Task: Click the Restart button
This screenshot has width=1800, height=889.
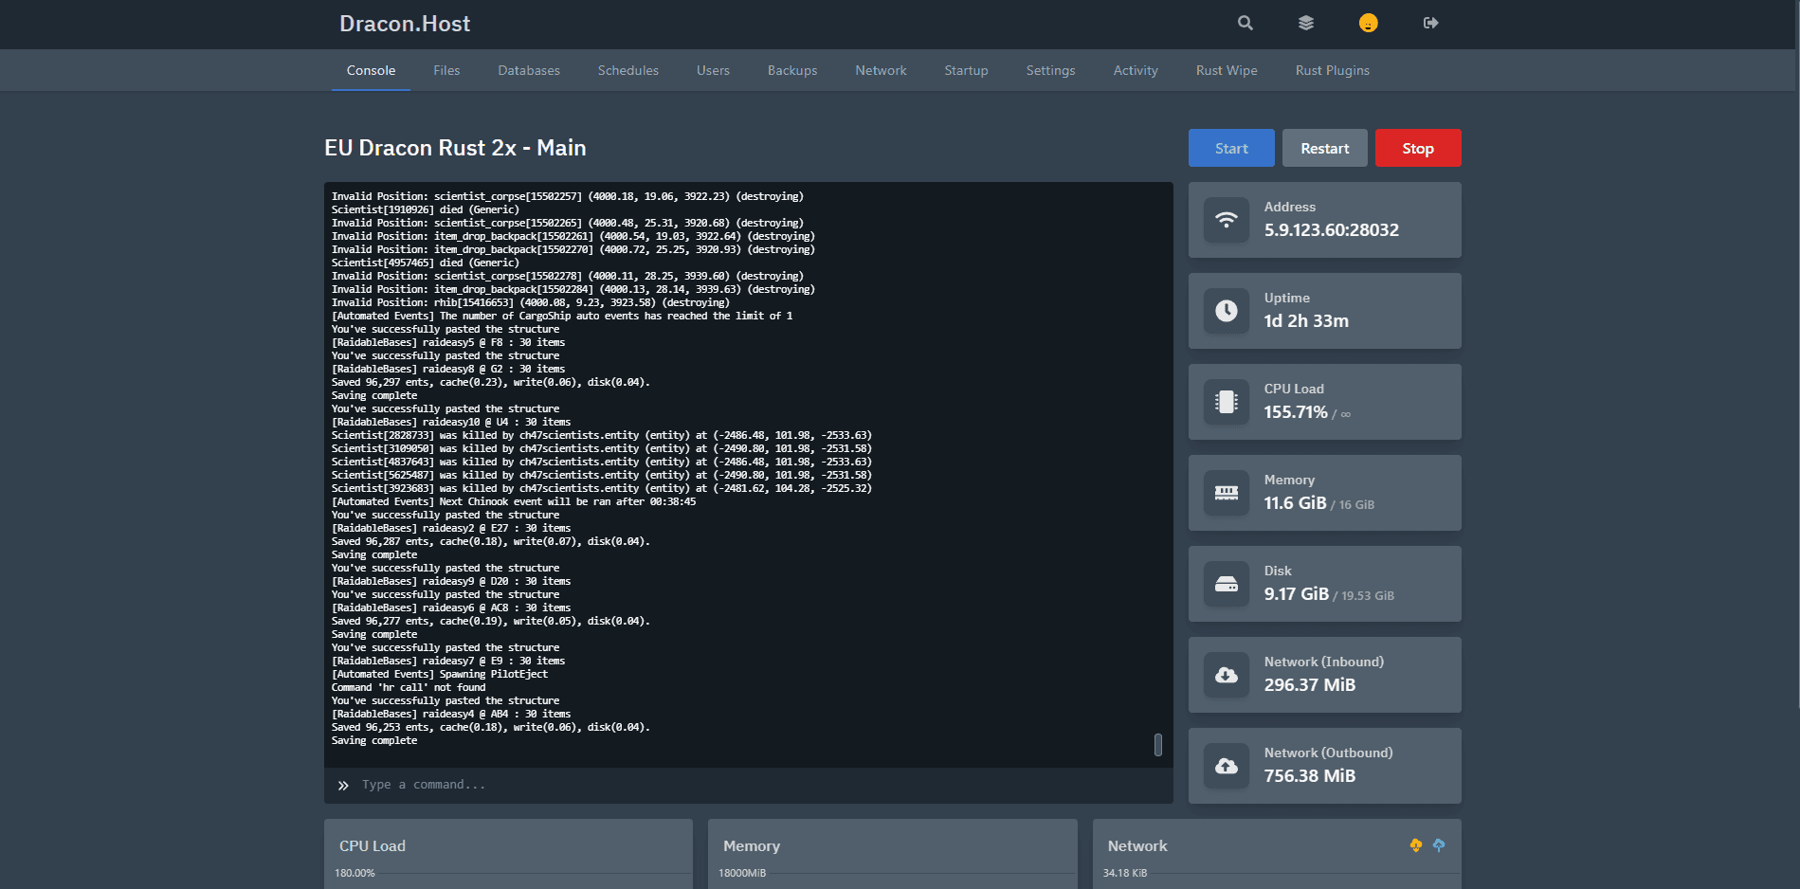Action: pyautogui.click(x=1324, y=148)
